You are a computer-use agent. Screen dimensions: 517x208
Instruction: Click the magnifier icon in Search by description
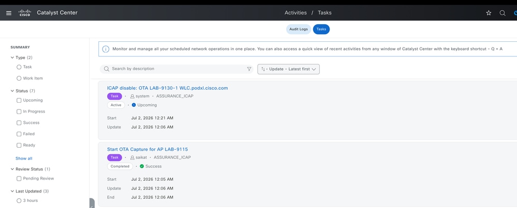tap(107, 69)
